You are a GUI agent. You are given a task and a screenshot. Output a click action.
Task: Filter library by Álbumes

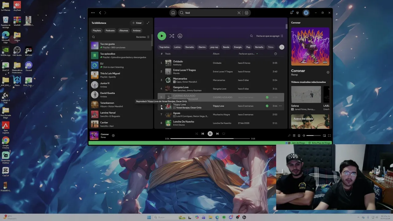(124, 31)
